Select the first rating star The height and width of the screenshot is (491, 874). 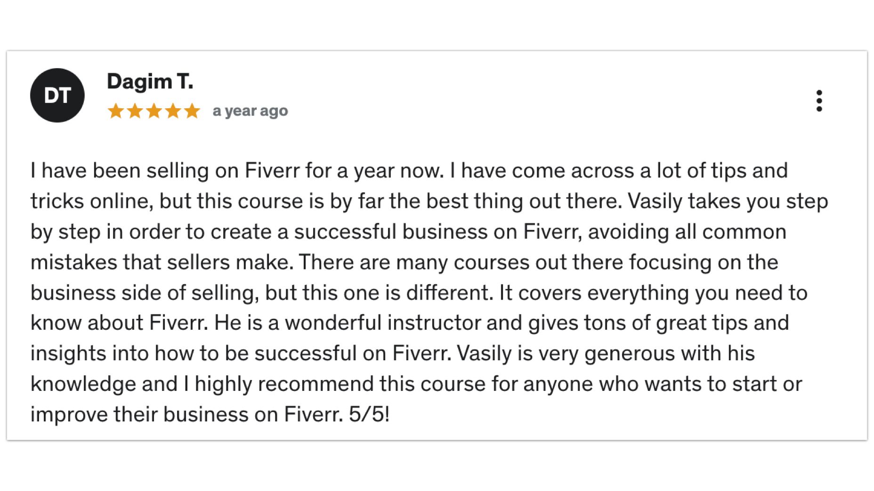click(x=116, y=111)
